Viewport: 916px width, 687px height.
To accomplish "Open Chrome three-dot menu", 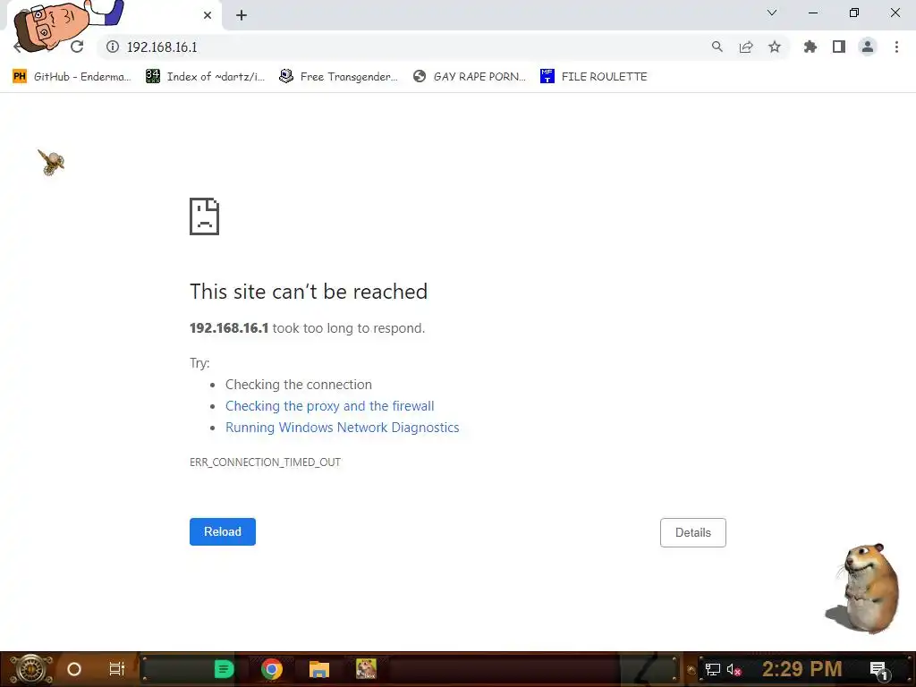I will pos(896,47).
